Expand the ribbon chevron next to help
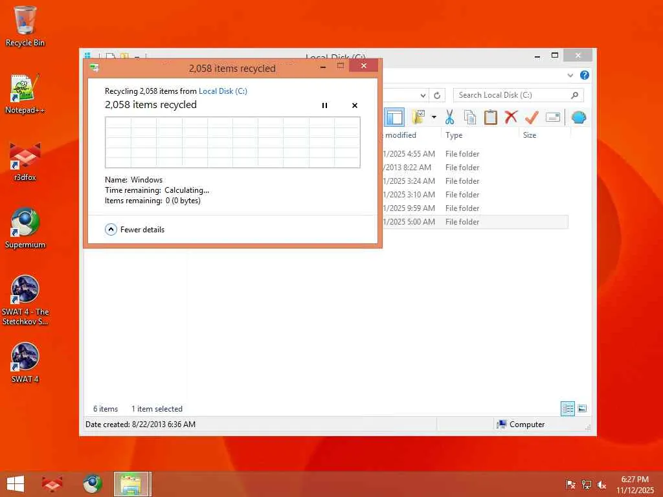 570,75
